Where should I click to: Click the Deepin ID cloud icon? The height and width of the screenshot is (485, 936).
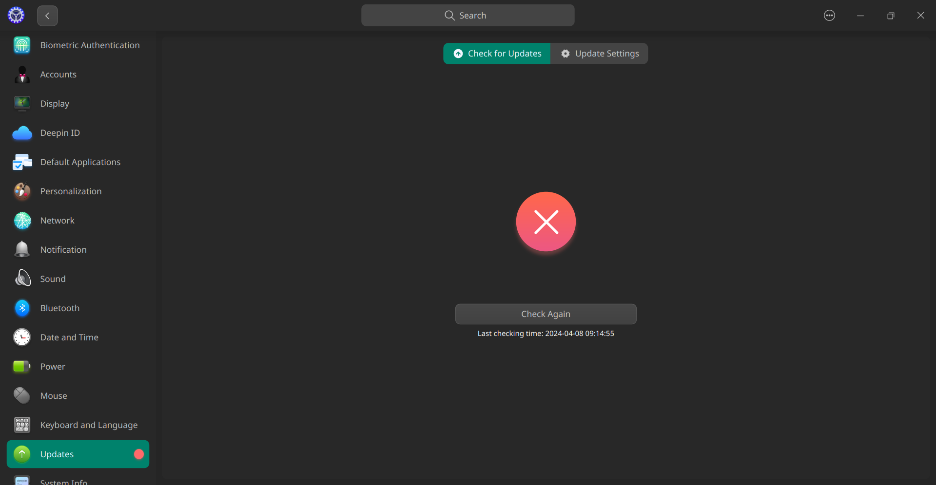coord(22,133)
